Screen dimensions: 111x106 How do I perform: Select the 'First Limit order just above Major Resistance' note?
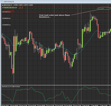point(55,16)
